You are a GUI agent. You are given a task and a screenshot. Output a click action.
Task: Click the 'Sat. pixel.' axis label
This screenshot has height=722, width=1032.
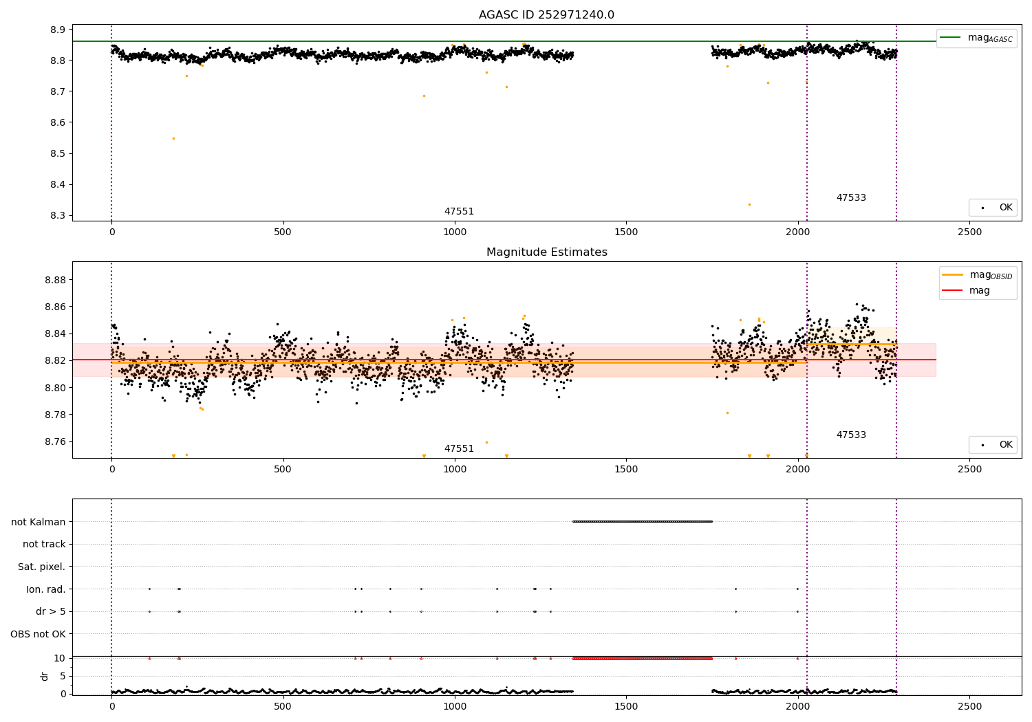(41, 567)
